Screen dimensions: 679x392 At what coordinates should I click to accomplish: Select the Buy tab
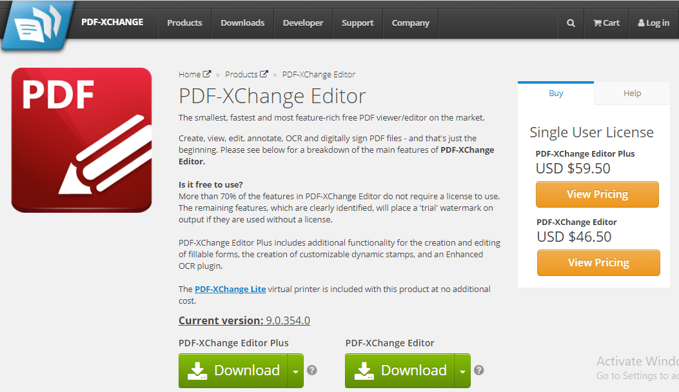tap(555, 93)
